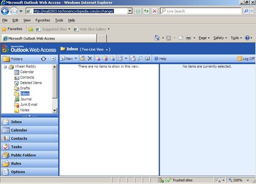Click the folder tree scroll down arrow
Image resolution: width=256 pixels, height=184 pixels.
(54, 111)
